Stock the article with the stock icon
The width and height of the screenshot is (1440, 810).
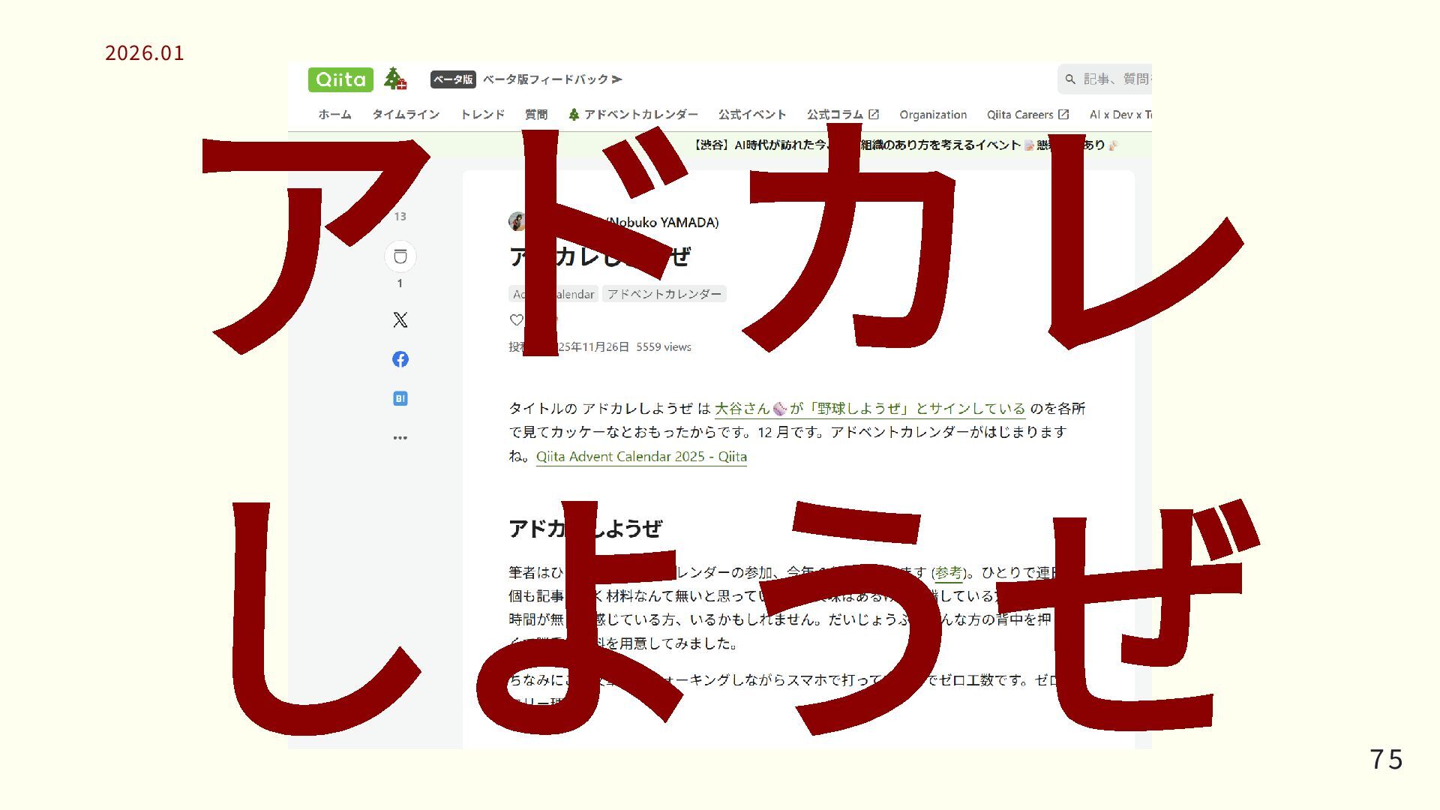tap(400, 257)
